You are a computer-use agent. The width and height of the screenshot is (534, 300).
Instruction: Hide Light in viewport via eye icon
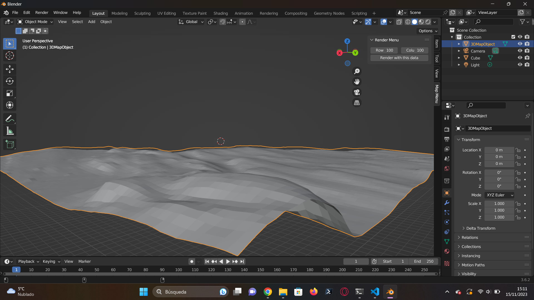(x=520, y=65)
